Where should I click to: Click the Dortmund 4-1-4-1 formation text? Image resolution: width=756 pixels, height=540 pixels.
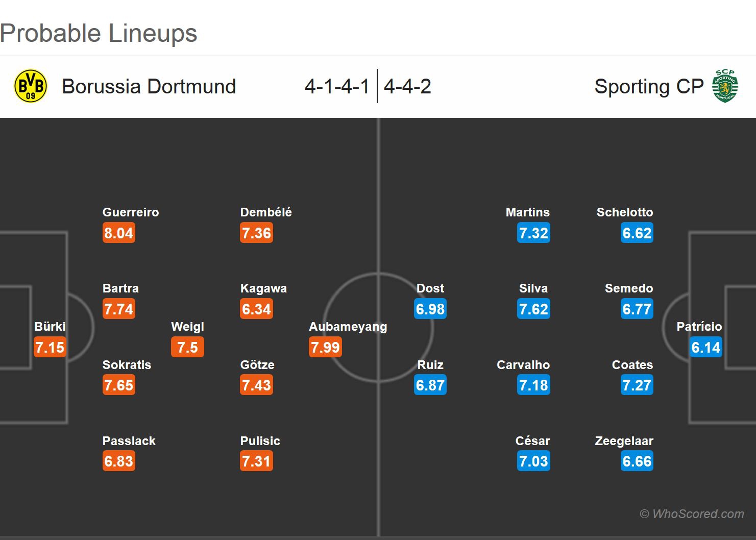coord(337,86)
